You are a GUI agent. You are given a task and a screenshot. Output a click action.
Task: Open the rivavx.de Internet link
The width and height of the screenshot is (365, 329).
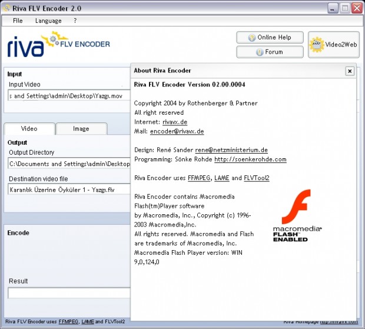pyautogui.click(x=175, y=122)
